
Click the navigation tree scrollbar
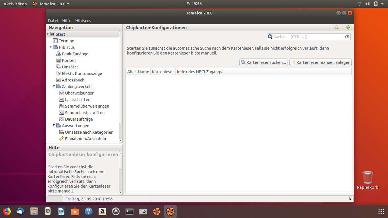(x=120, y=79)
